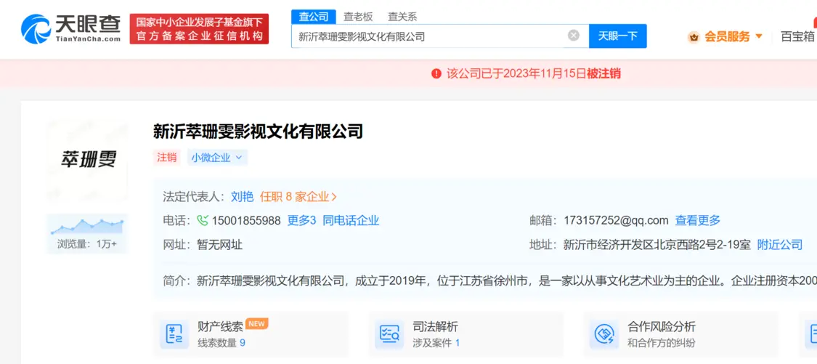This screenshot has width=817, height=364.
Task: Open the 合作风险分析 risk analysis icon
Action: [605, 334]
